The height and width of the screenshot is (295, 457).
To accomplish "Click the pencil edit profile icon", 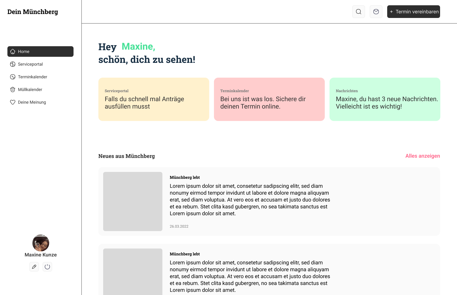I will (x=34, y=267).
